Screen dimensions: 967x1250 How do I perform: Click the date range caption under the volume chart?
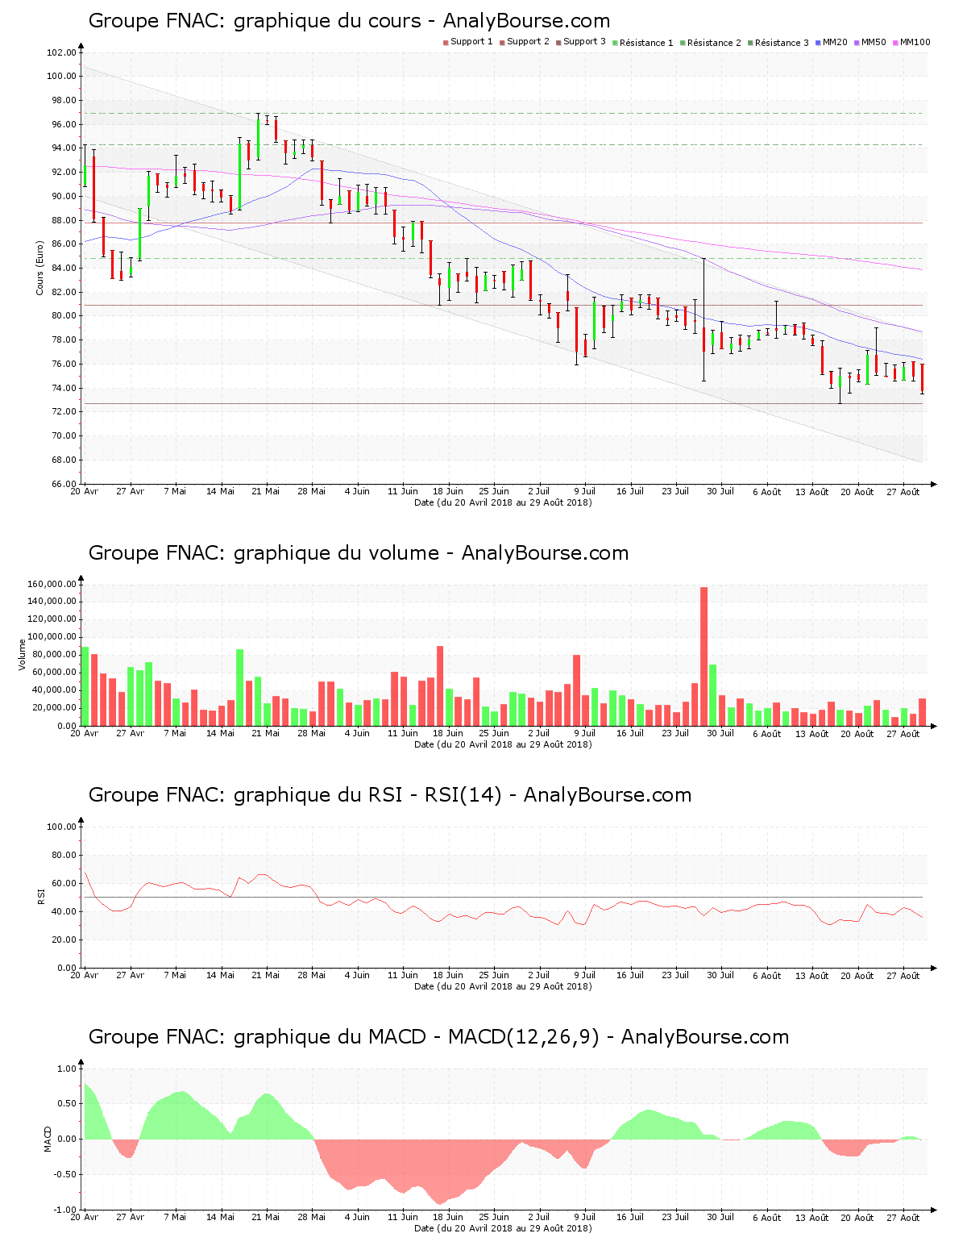[x=503, y=744]
